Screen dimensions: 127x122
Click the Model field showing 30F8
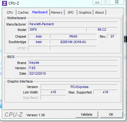57,29
